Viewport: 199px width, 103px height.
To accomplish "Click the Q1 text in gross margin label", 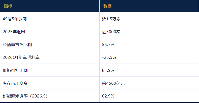I will tap(16, 57).
